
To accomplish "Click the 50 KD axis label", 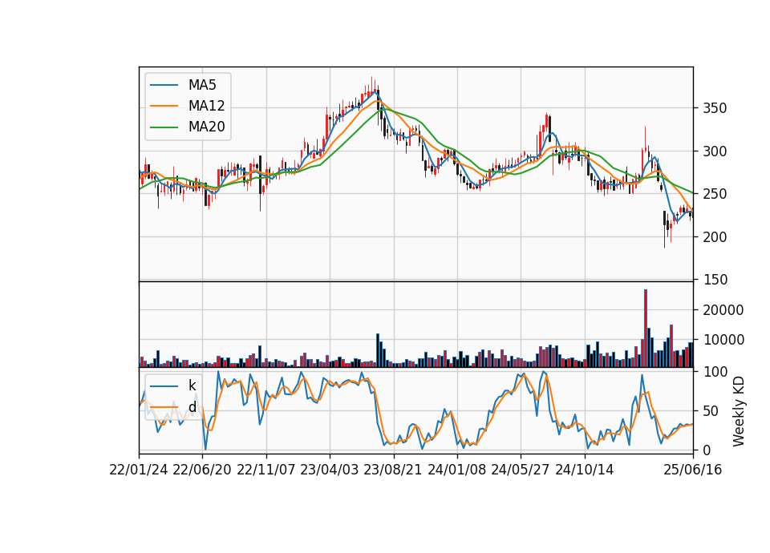I will pyautogui.click(x=711, y=411).
